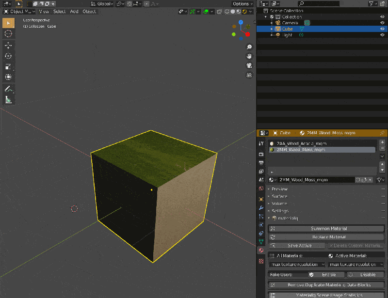Hide the Camera with its eye icon
The height and width of the screenshot is (298, 388).
[382, 23]
